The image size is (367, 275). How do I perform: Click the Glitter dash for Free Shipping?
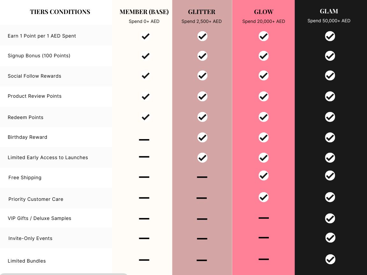coord(202,177)
